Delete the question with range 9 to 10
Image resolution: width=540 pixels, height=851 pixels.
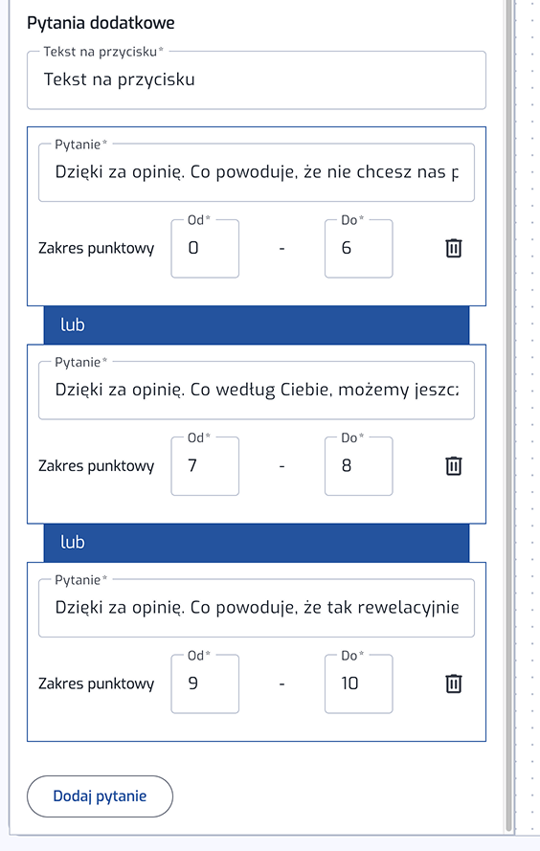[x=453, y=683]
